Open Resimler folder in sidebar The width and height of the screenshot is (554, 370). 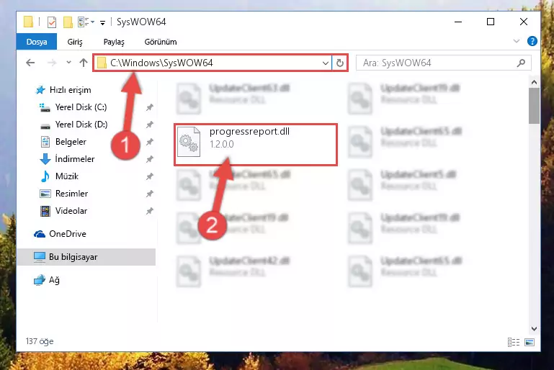pos(71,194)
